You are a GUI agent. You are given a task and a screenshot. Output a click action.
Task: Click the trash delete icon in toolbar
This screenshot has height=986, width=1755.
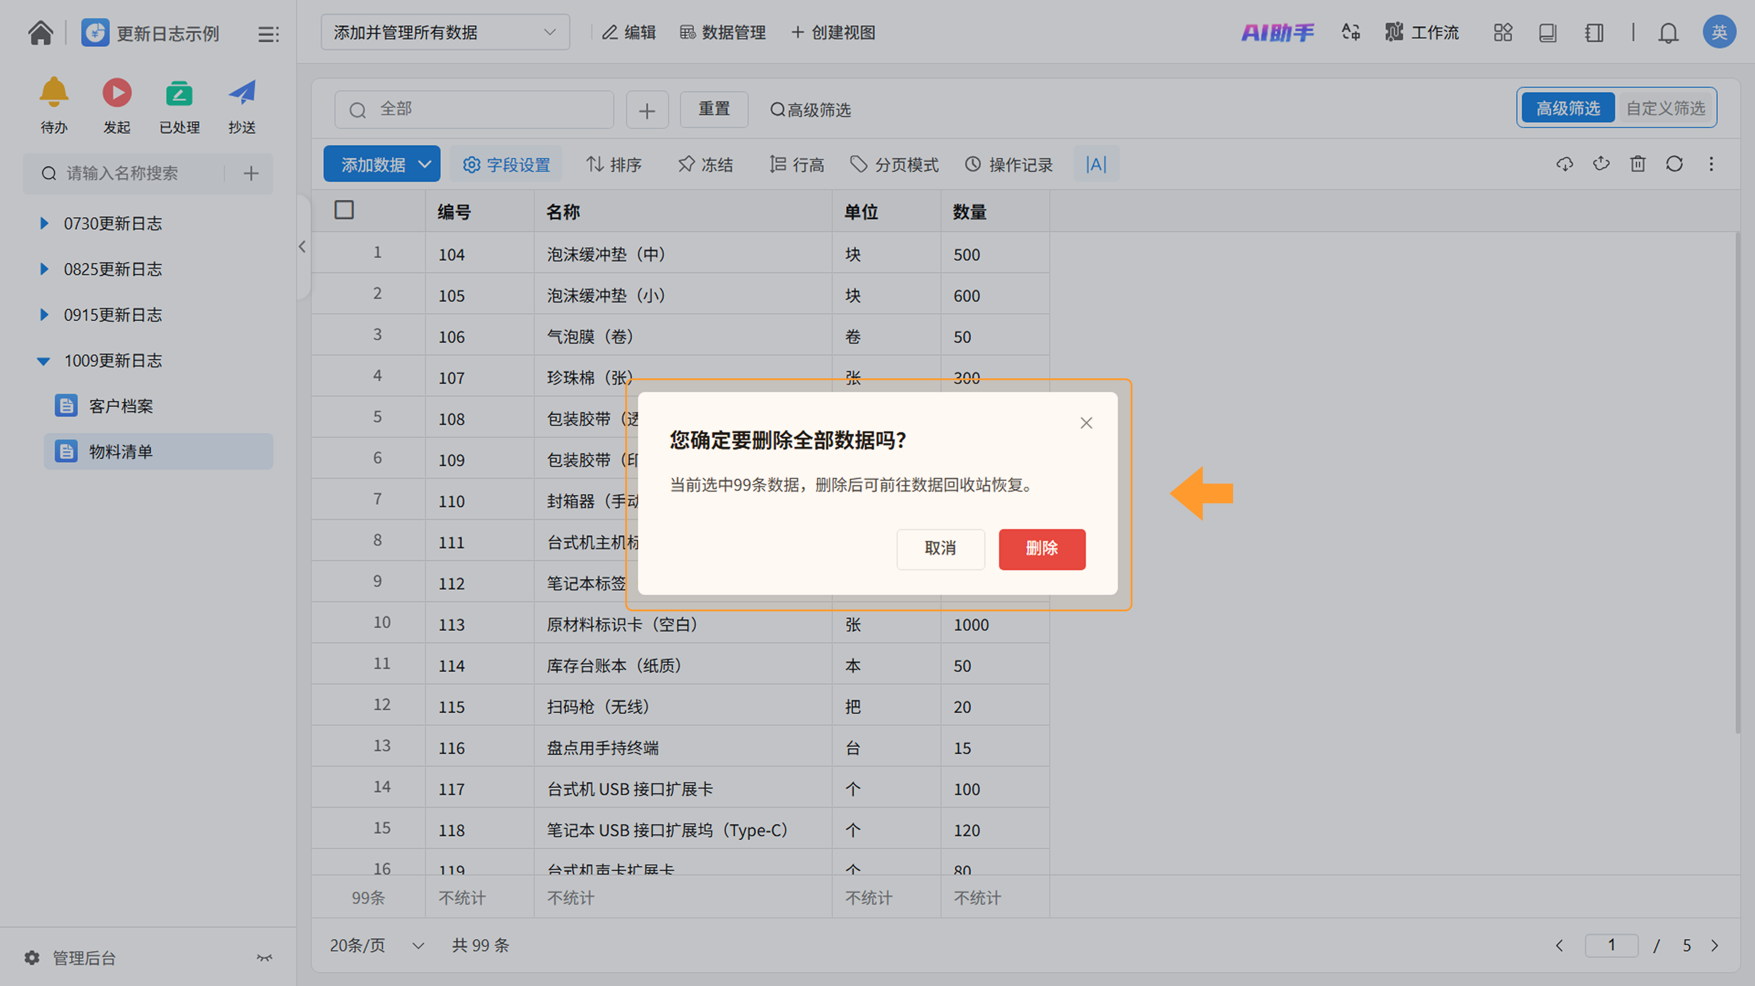point(1638,164)
